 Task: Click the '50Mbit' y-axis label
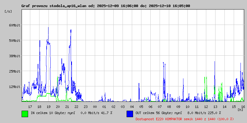(15, 41)
